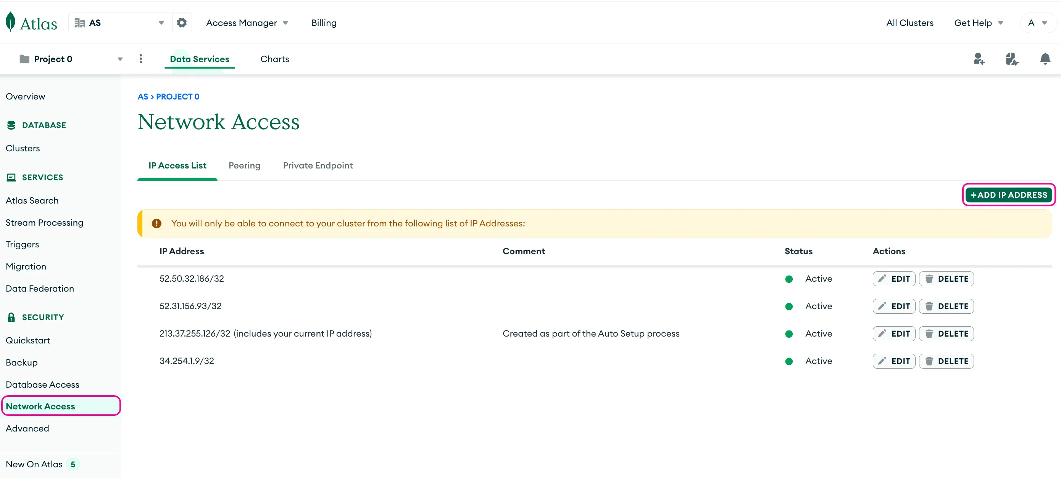Delete the 213.37.255.126/32 entry

tap(946, 334)
